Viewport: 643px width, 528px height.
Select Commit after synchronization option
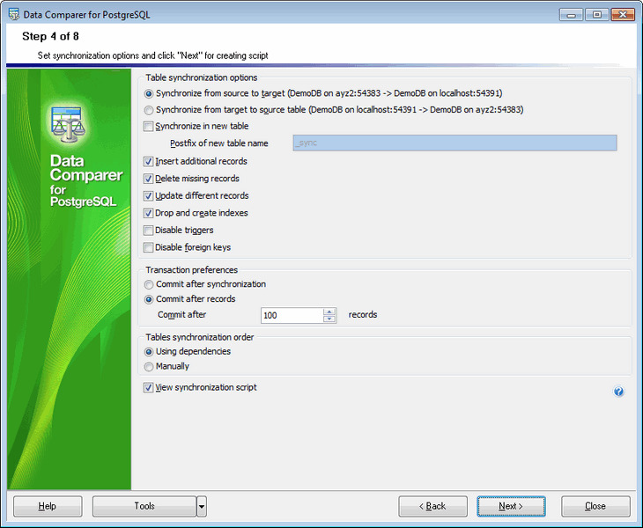[149, 285]
